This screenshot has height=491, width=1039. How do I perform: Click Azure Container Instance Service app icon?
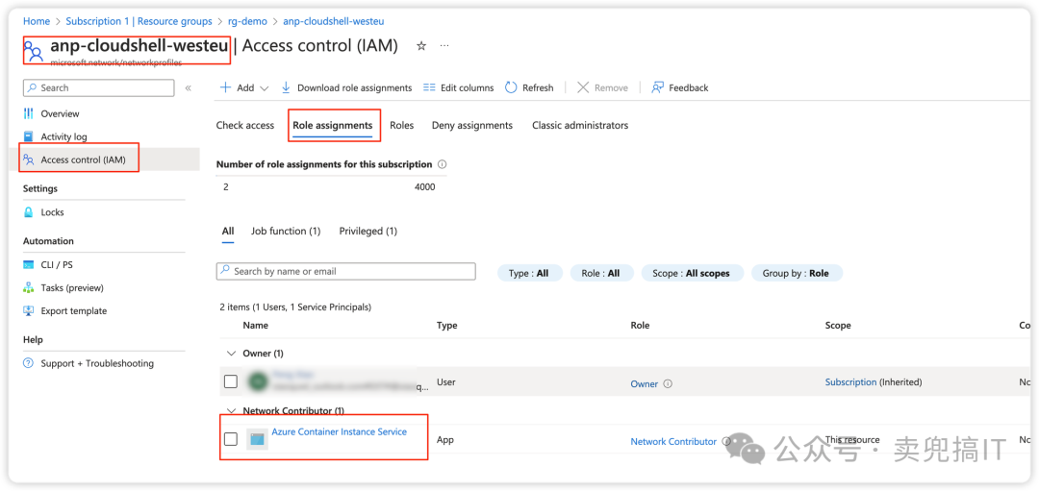257,439
